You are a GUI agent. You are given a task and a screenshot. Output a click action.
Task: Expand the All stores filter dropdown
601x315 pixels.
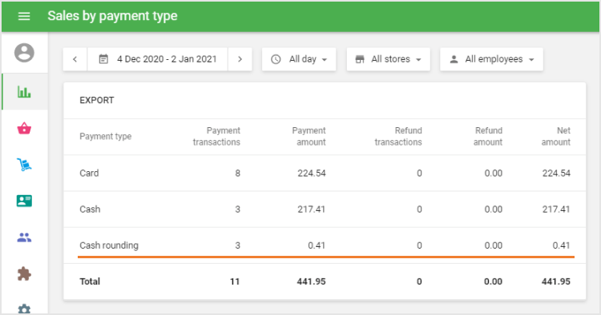point(389,59)
